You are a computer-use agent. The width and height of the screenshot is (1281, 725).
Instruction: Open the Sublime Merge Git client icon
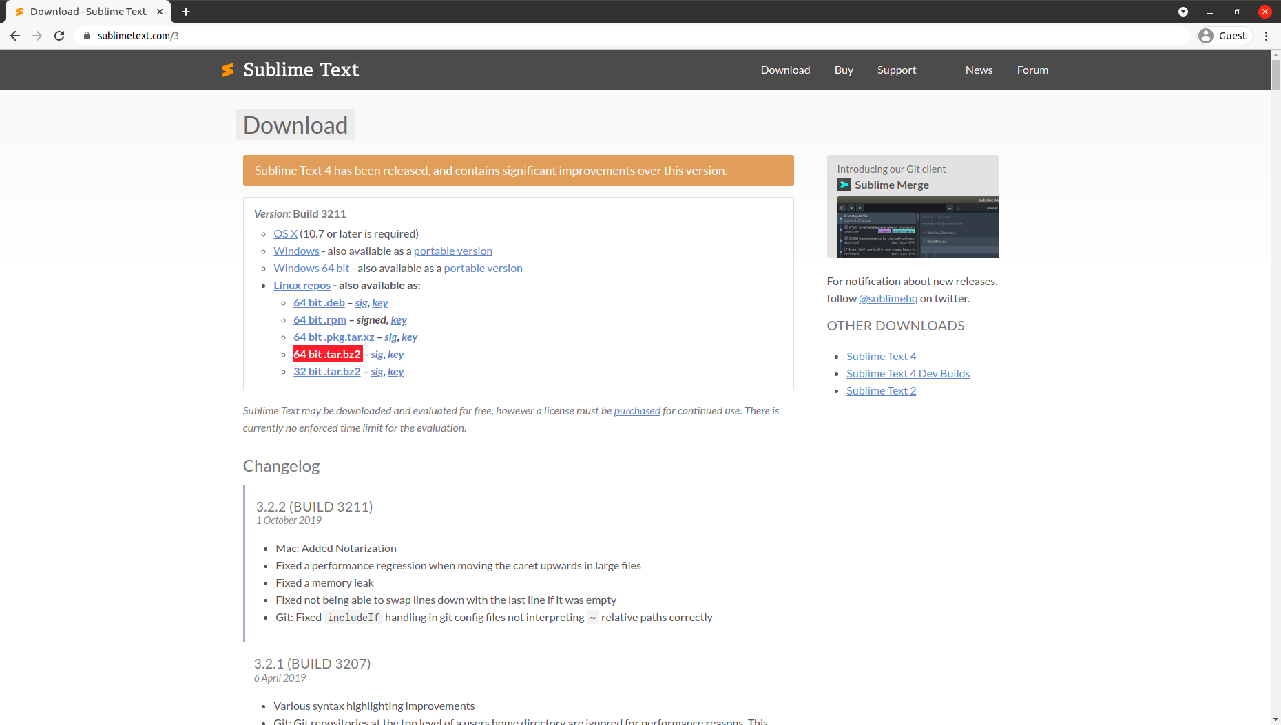[845, 185]
